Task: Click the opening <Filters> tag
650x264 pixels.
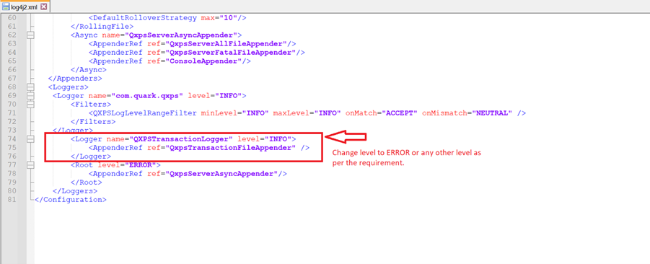Action: [x=91, y=105]
